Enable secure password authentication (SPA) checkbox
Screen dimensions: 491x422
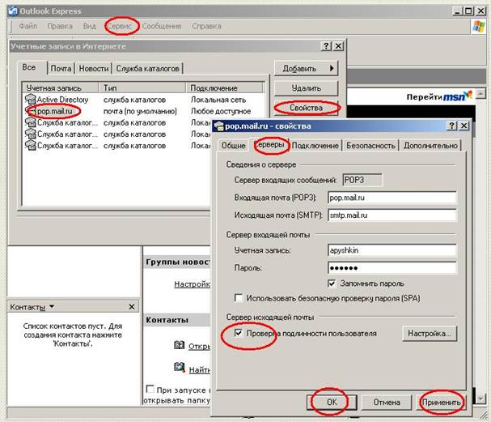tap(239, 297)
